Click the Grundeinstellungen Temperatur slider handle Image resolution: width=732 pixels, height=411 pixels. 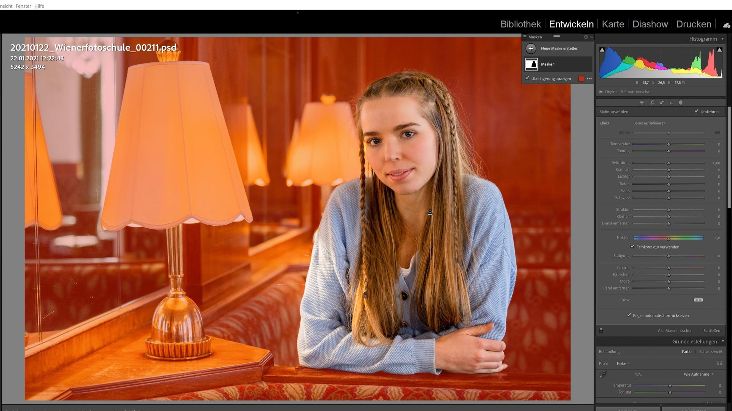tap(670, 386)
